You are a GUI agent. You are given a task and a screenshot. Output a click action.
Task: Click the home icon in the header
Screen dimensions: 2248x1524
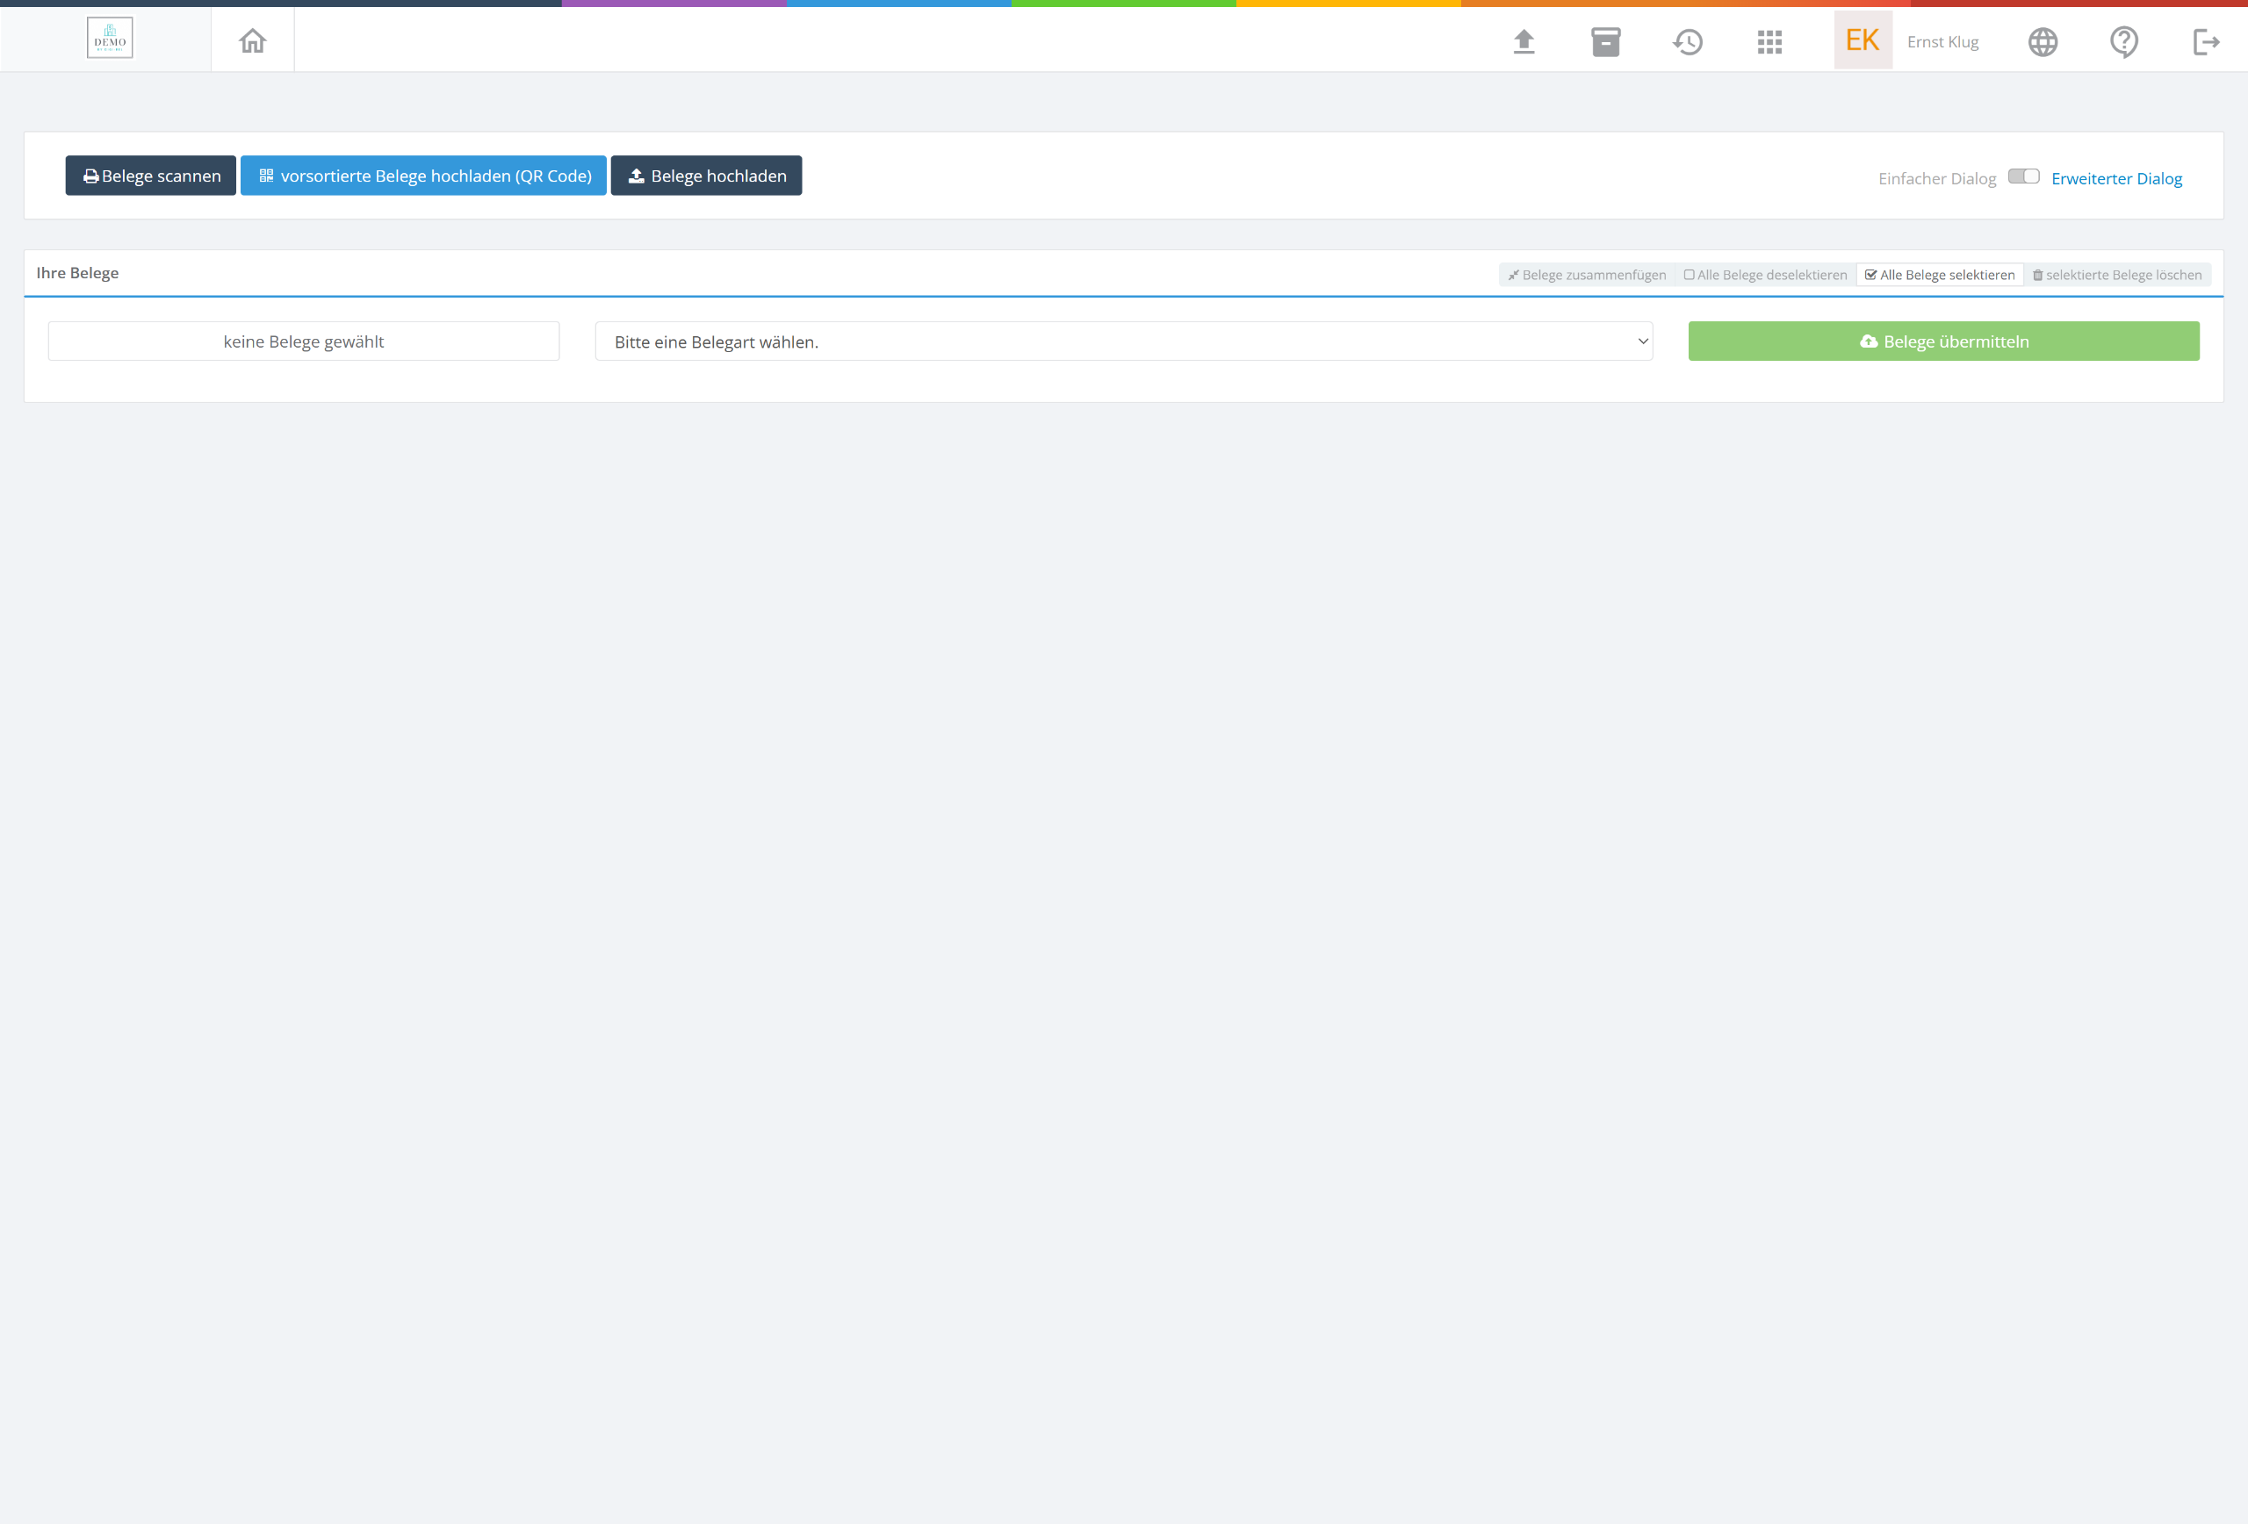[253, 40]
